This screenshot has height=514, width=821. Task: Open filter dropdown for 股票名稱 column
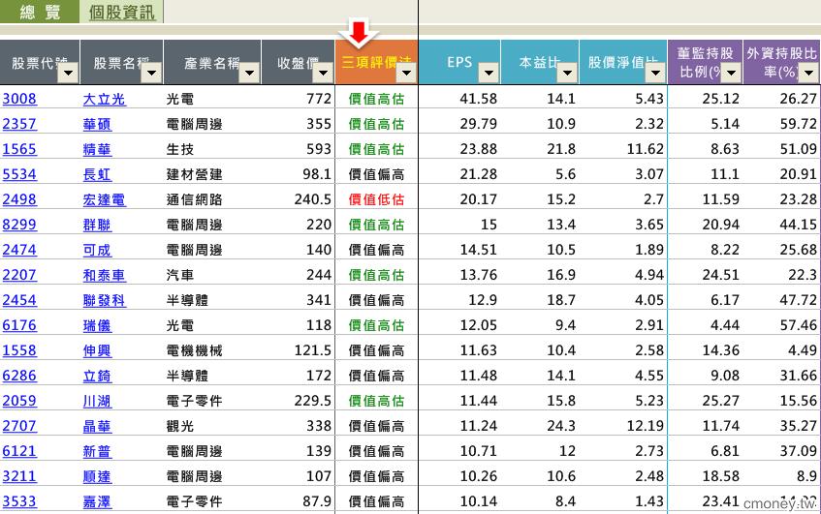click(152, 74)
